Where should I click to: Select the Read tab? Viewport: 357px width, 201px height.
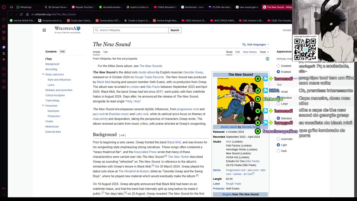coord(229,52)
